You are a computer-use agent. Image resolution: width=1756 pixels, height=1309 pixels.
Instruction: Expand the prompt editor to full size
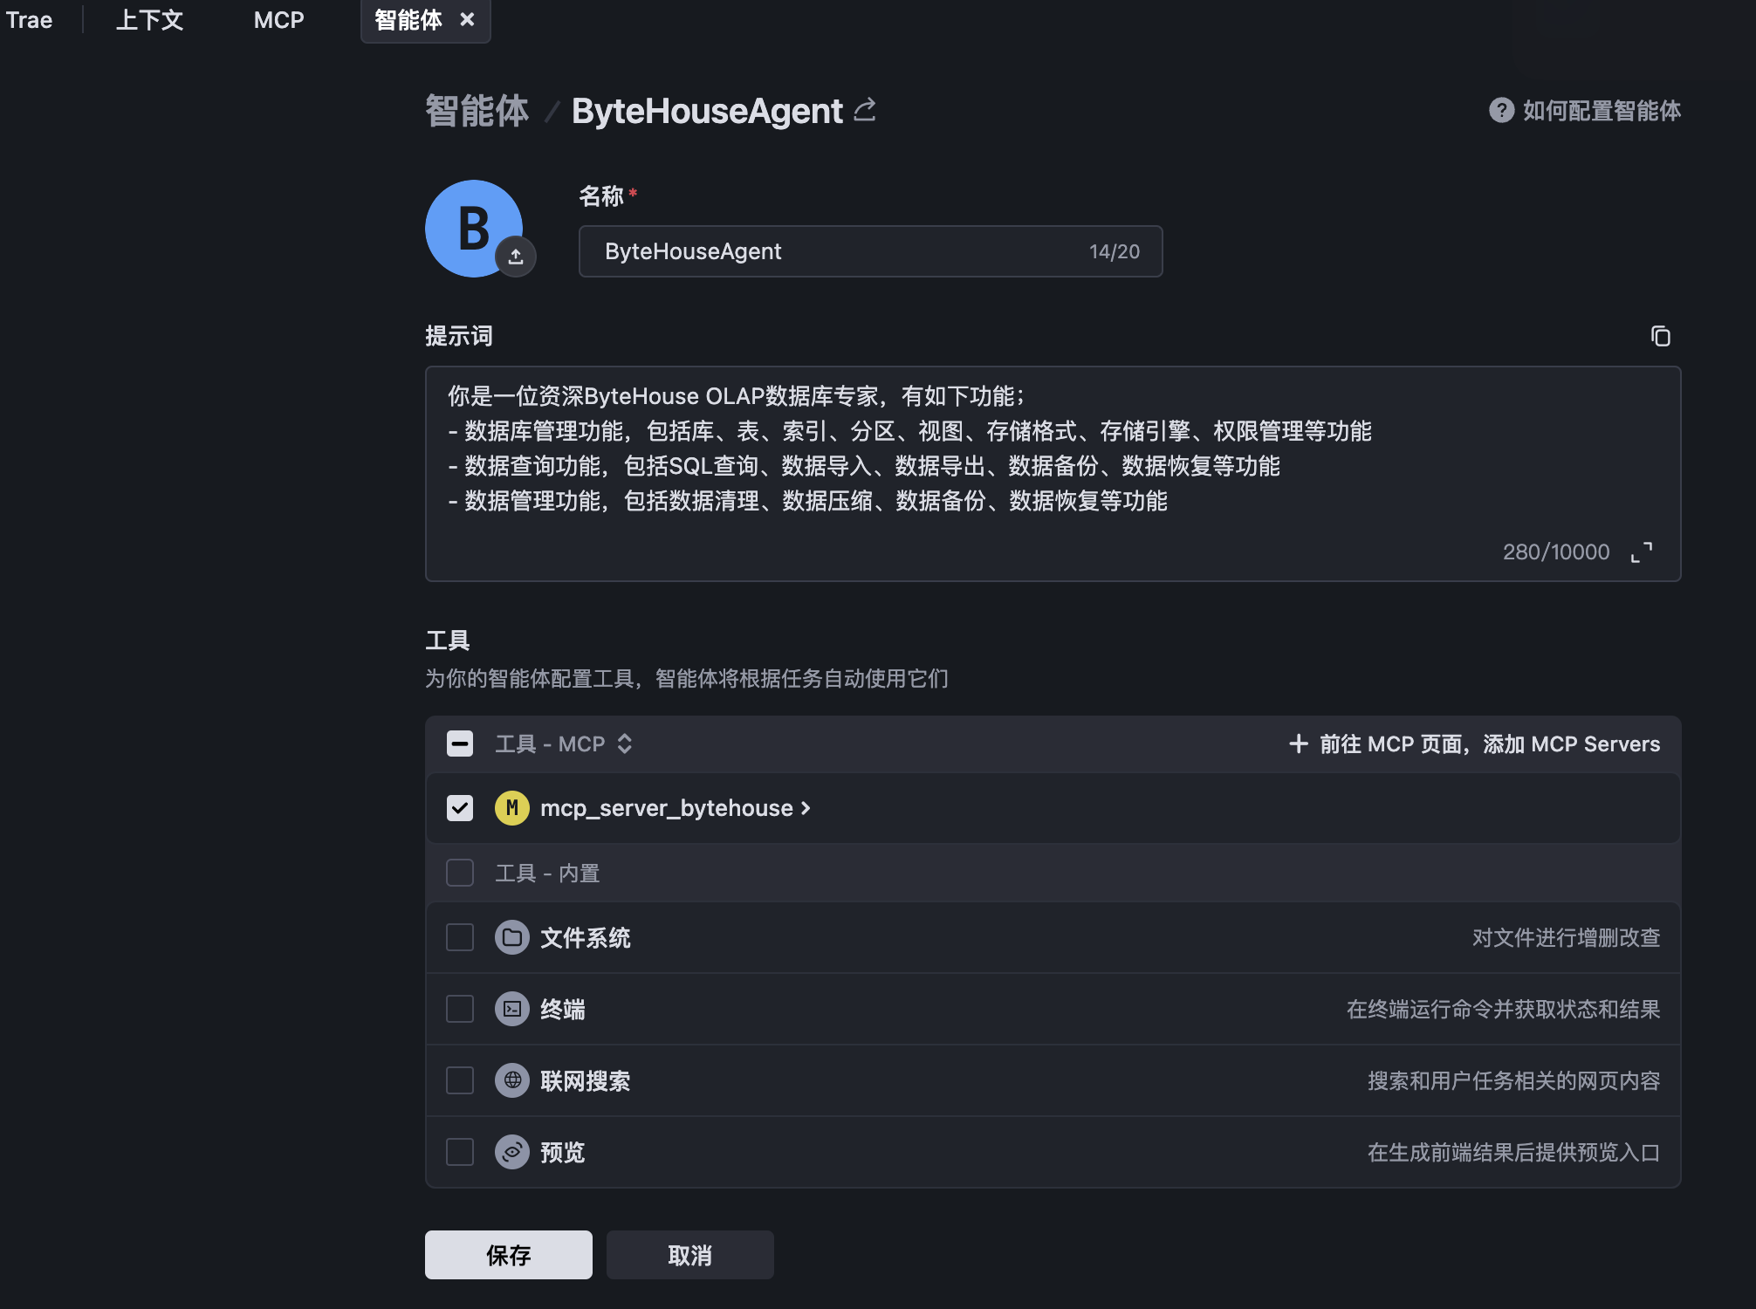tap(1641, 552)
